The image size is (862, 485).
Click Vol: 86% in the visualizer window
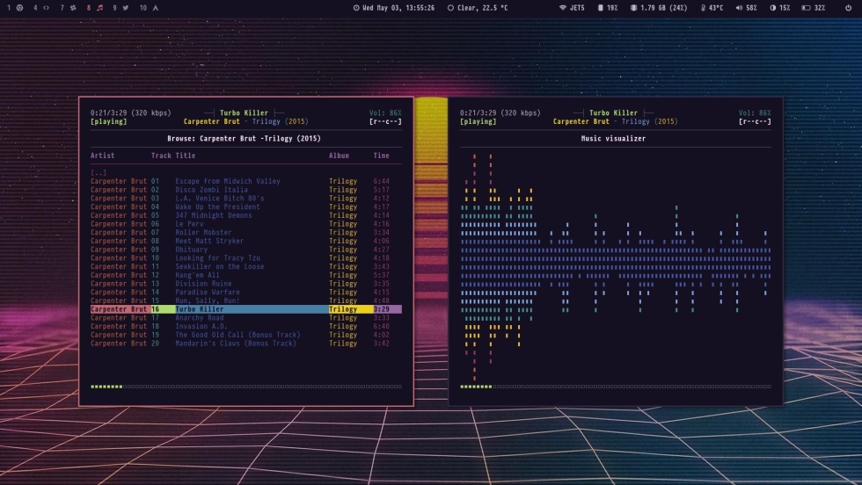pyautogui.click(x=755, y=112)
